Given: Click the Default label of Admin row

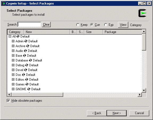Looking at the screenshot, I should click(33, 41).
